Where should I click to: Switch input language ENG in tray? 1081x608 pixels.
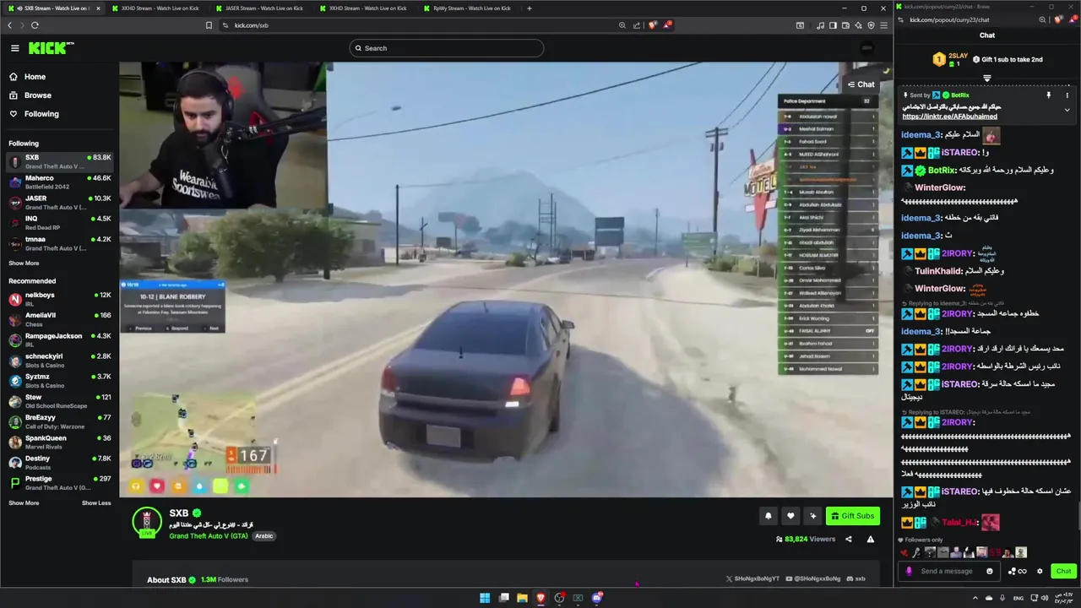(1018, 598)
